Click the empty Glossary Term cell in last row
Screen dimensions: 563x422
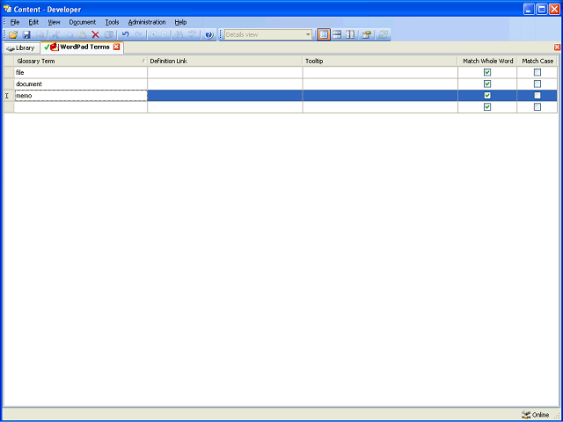[81, 107]
